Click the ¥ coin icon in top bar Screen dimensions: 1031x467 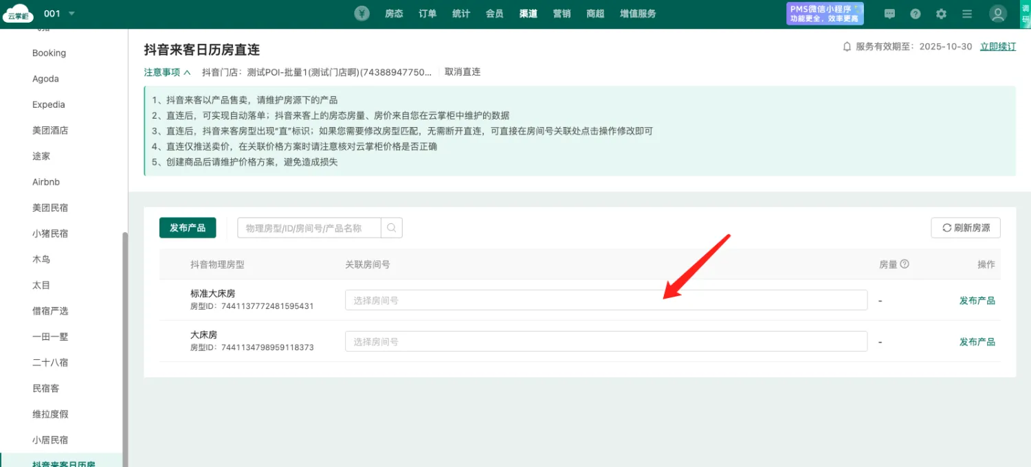point(362,14)
